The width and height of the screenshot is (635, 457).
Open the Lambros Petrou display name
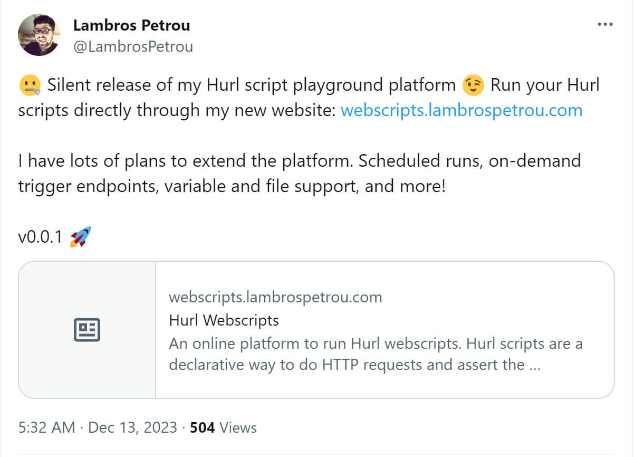(x=131, y=25)
